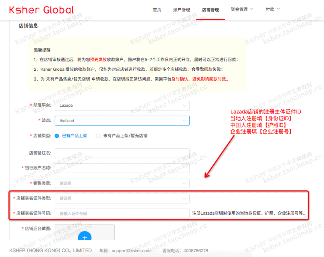324x257 pixels.
Task: Click the 温馨提醒 notice title
Action: tap(42, 50)
